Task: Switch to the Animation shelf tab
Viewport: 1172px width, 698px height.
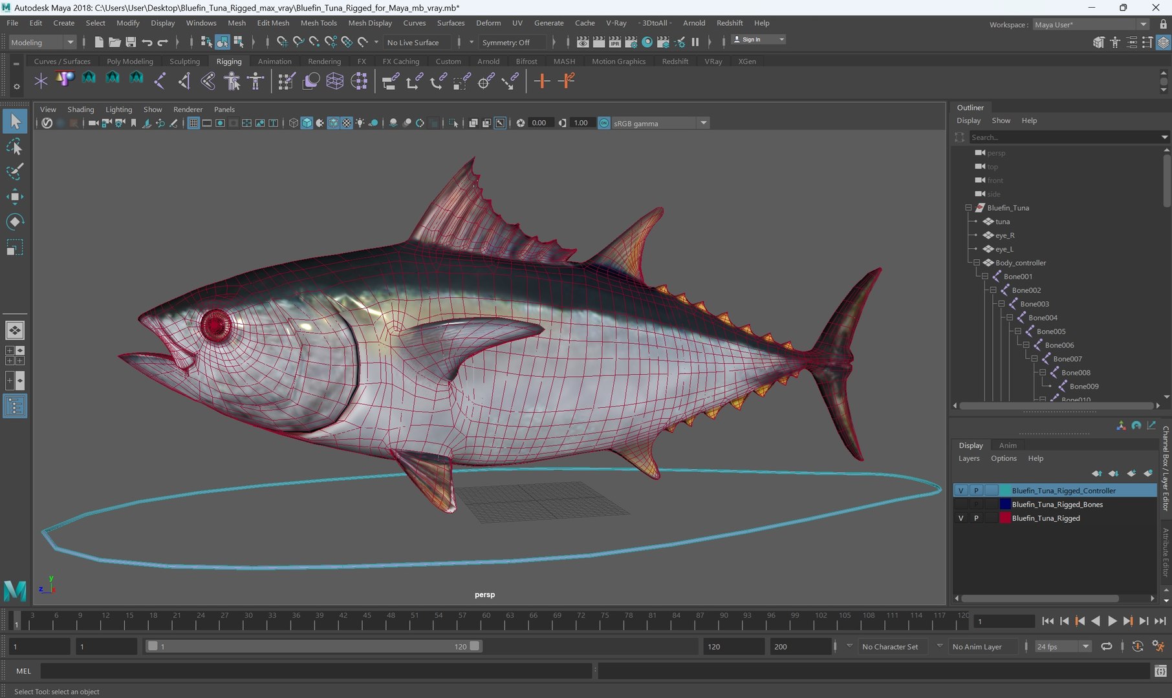Action: pyautogui.click(x=274, y=61)
